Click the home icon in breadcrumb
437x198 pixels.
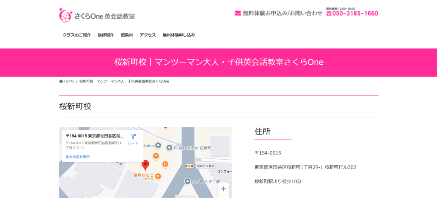[61, 81]
